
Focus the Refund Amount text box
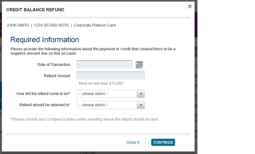coord(111,76)
